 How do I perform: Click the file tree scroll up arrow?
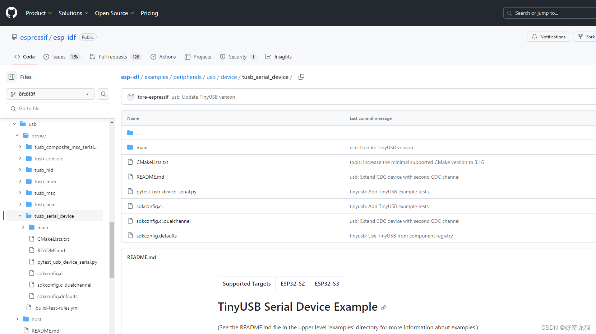[x=112, y=122]
